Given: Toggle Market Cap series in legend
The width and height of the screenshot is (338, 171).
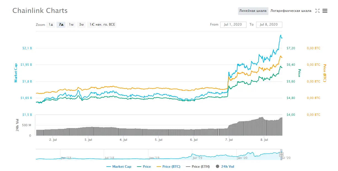Looking at the screenshot, I should [x=119, y=167].
